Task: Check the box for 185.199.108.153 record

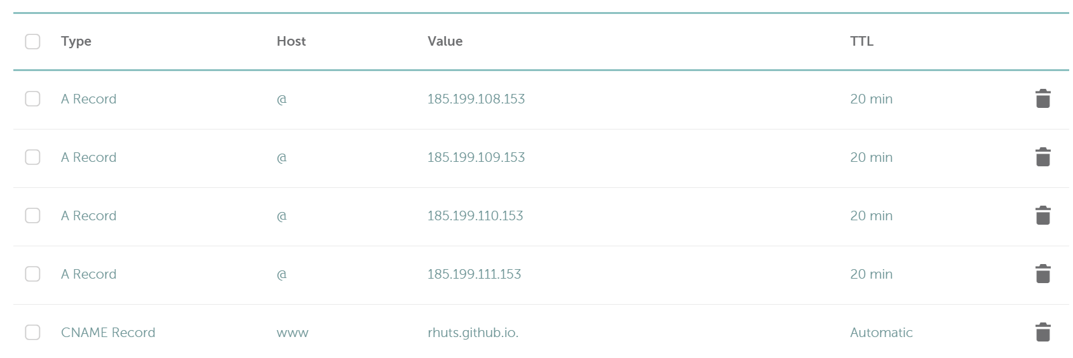Action: [32, 99]
